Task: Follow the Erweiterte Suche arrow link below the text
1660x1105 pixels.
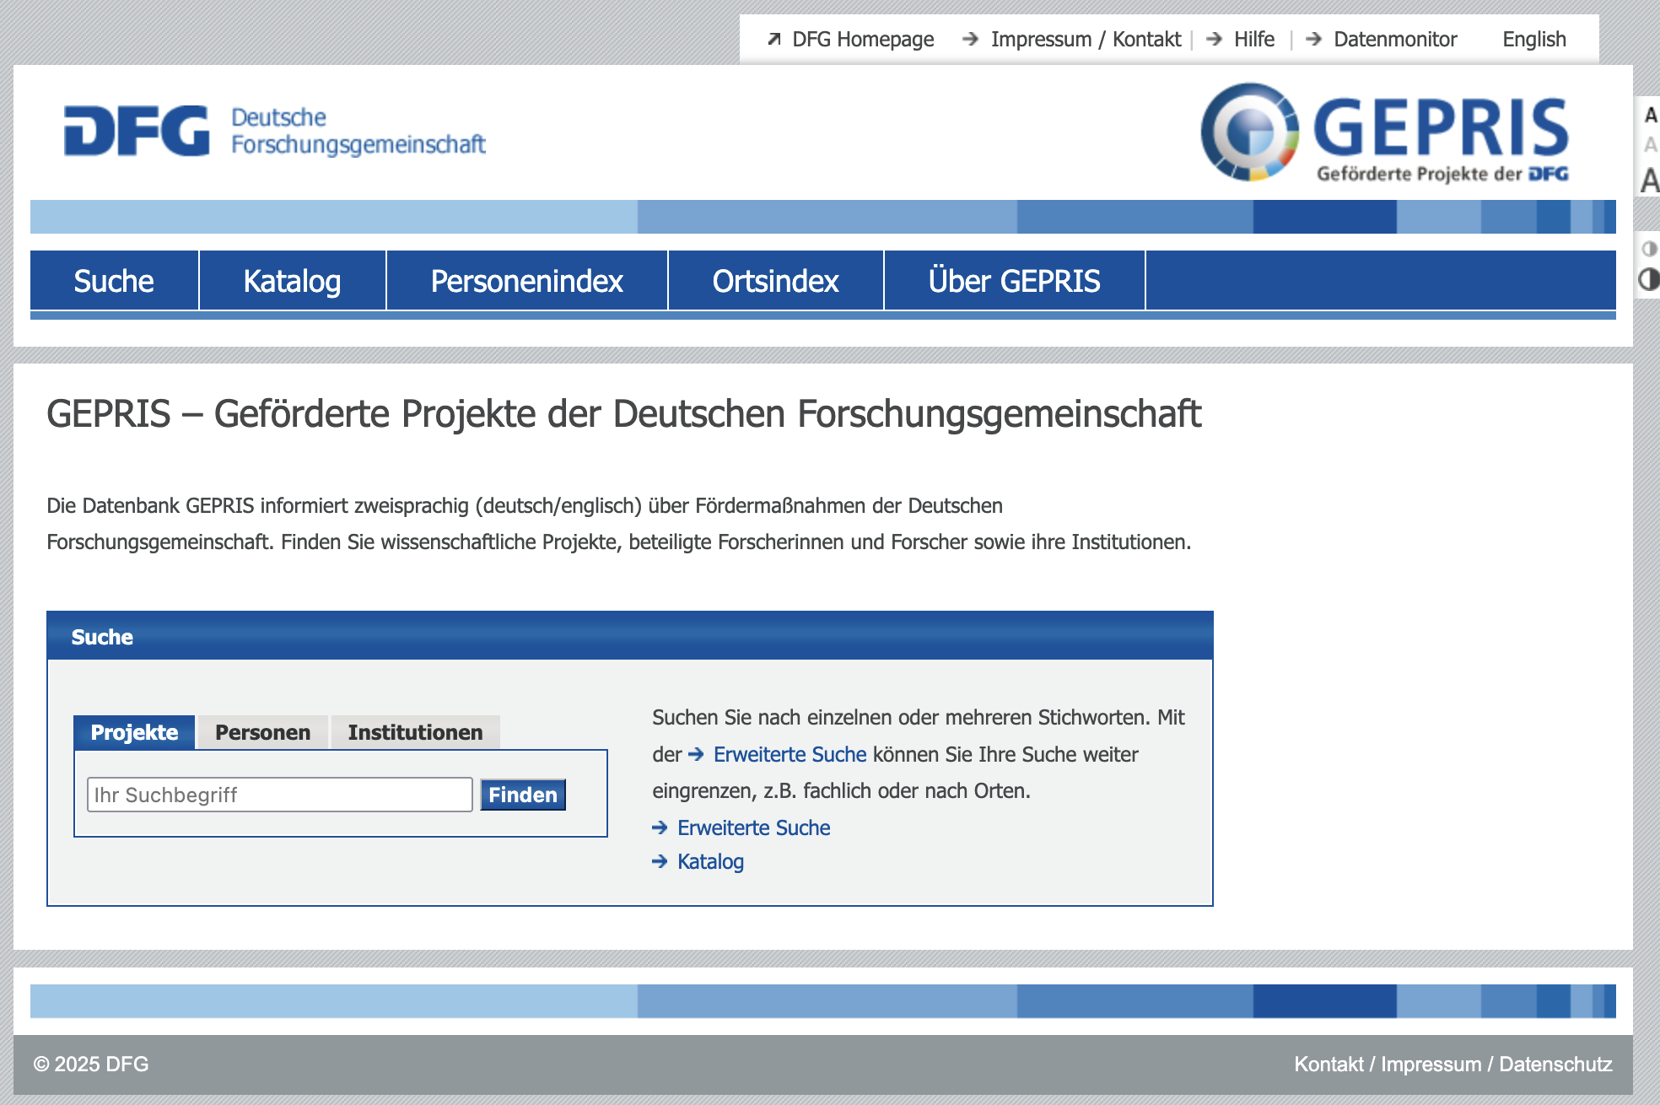Action: click(x=753, y=827)
